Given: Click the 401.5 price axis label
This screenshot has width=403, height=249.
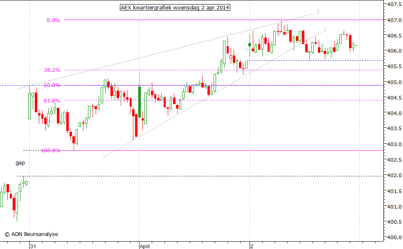Looking at the screenshot, I should tap(394, 191).
